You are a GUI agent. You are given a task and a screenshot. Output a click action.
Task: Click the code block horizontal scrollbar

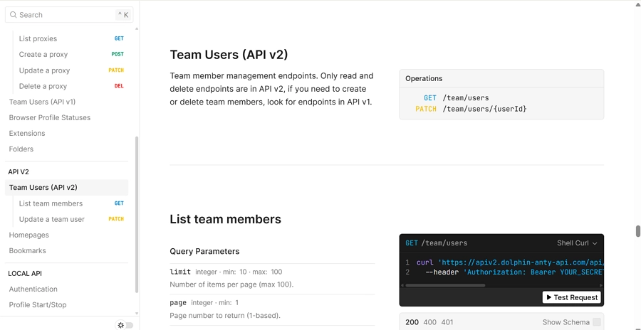click(x=445, y=285)
